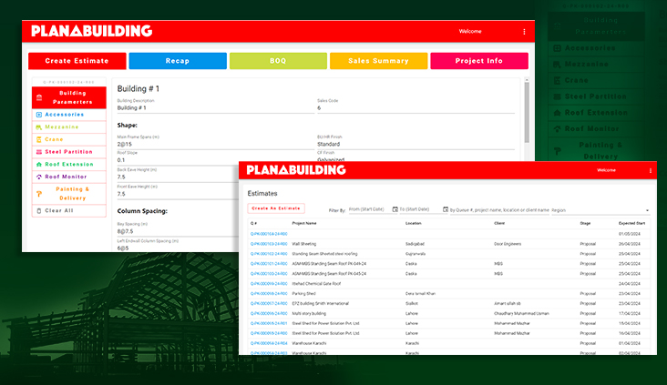Click the From (Start Date) filter field
Viewport: 667px width, 385px height.
(370, 209)
